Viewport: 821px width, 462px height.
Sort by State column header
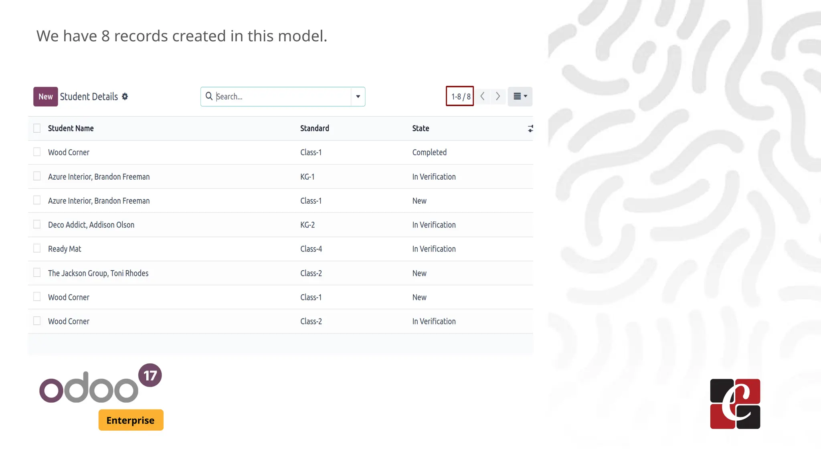pyautogui.click(x=421, y=128)
